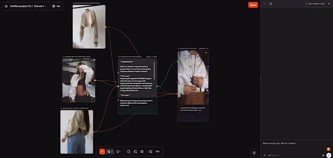Click the 'Make this girl moving' prompt text
This screenshot has width=333, height=158.
coord(136,103)
